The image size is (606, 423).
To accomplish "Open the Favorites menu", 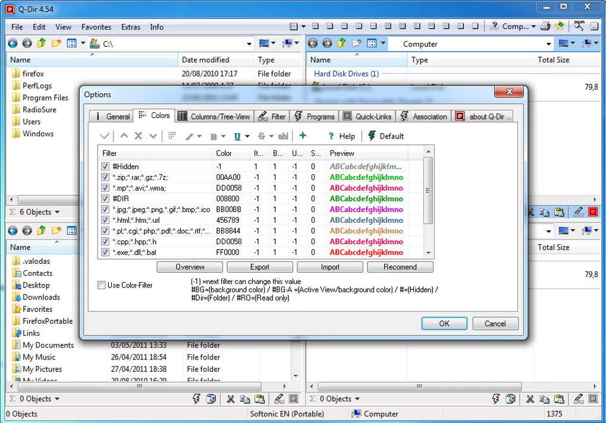I will click(x=96, y=27).
